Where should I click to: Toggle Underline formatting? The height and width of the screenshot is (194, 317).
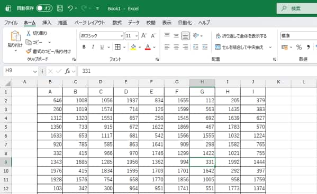pos(102,47)
